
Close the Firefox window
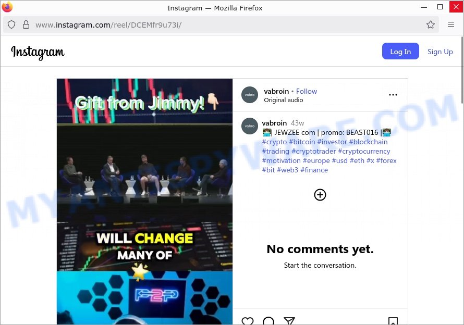456,7
